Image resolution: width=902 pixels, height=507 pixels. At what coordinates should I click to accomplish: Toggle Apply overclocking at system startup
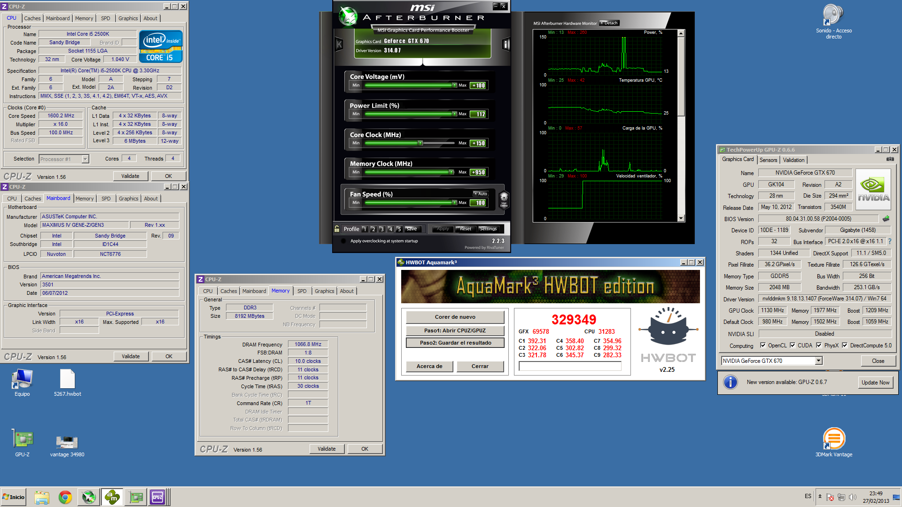343,241
